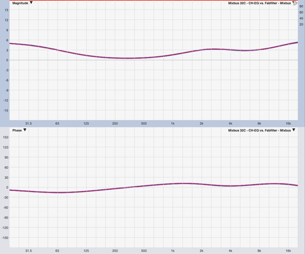
Task: Click the Phase panel title label
Action: point(17,130)
